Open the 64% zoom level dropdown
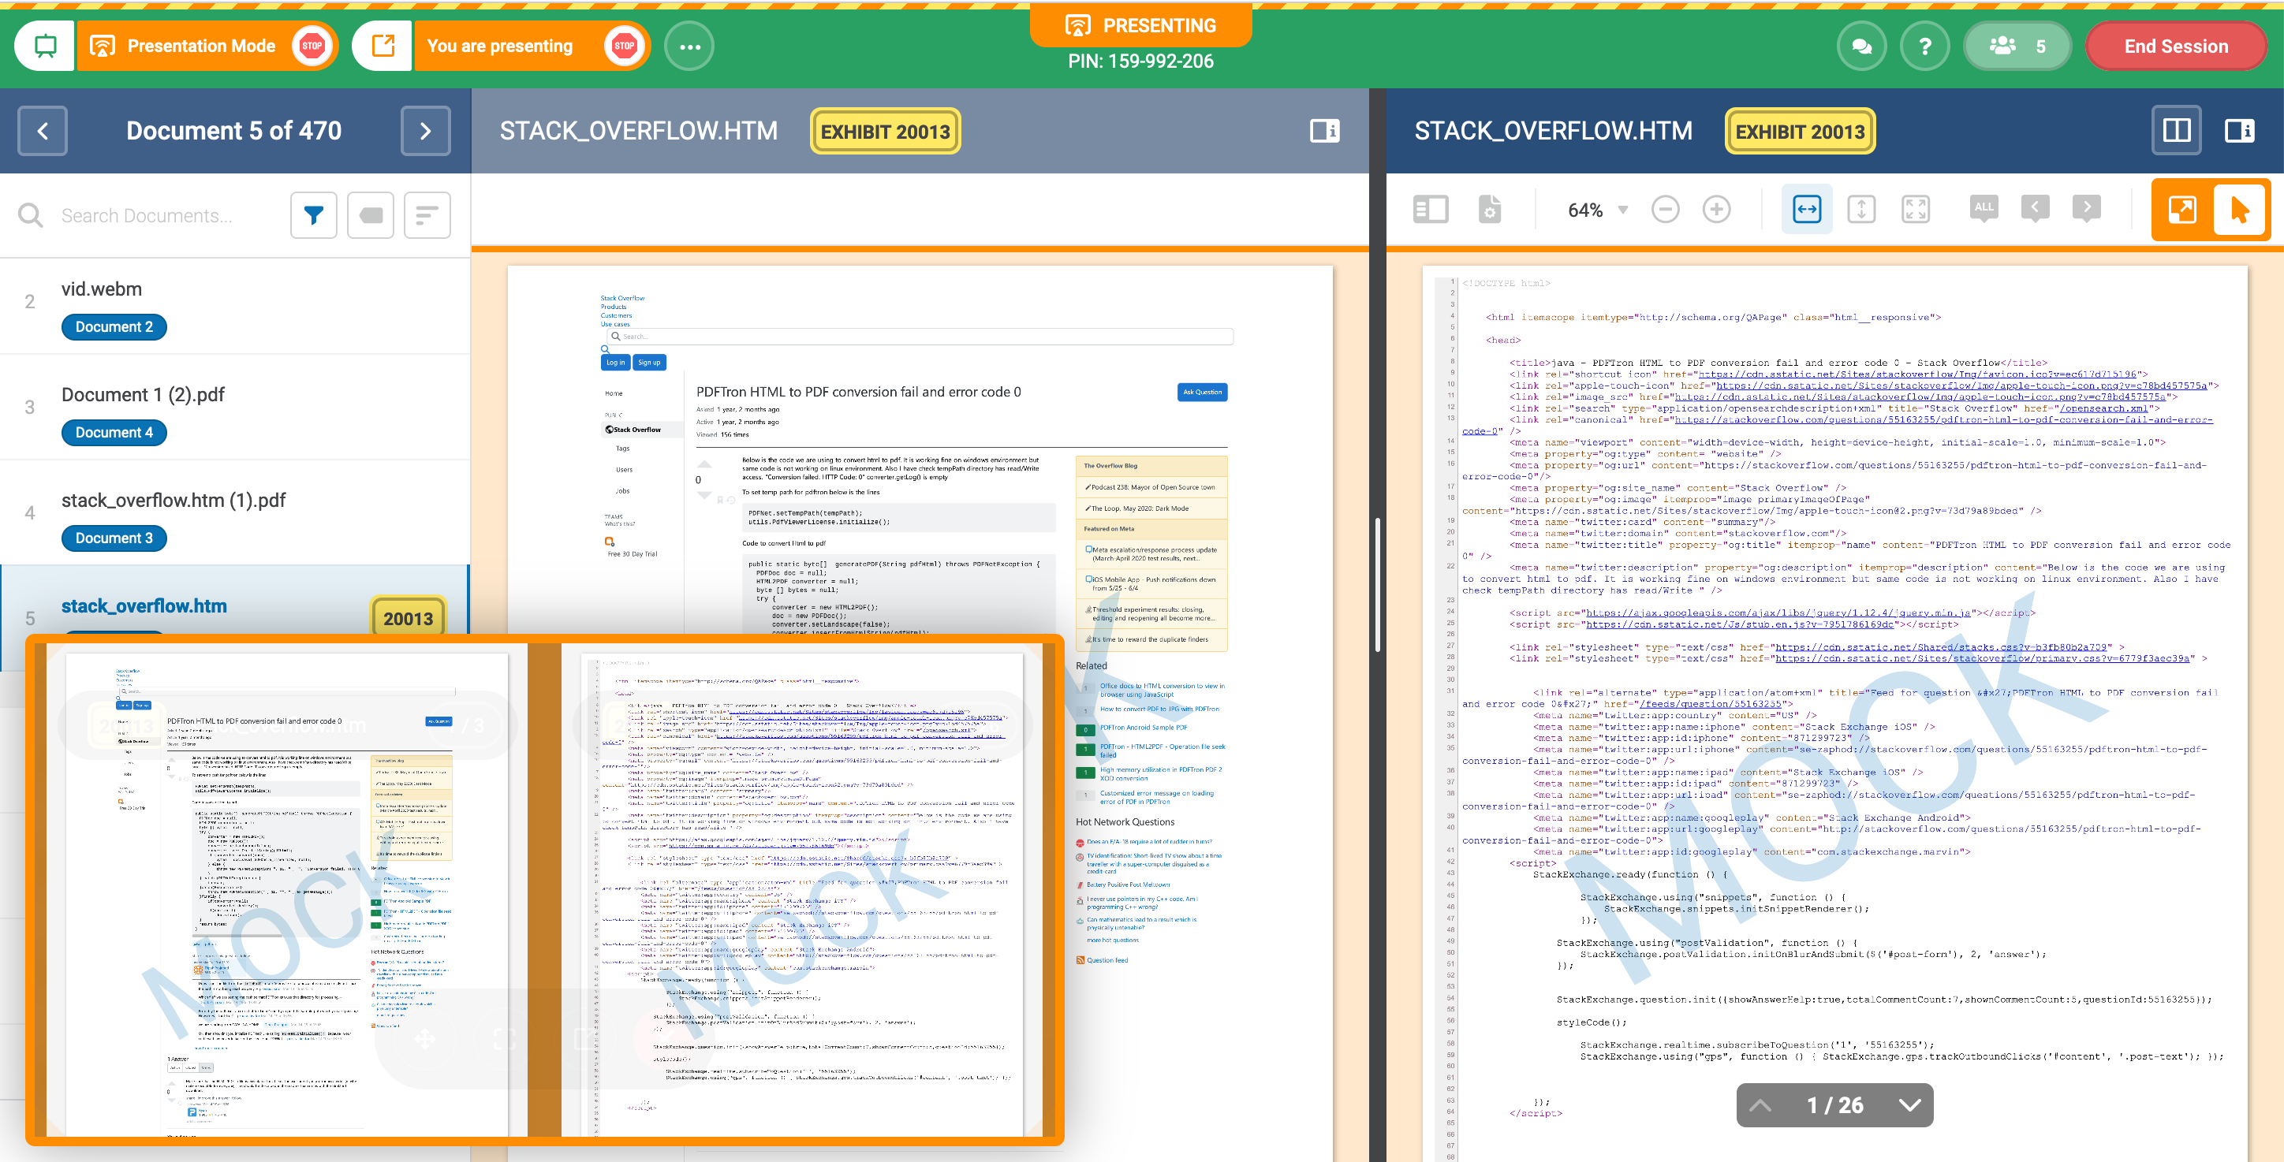The height and width of the screenshot is (1162, 2284). tap(1598, 210)
